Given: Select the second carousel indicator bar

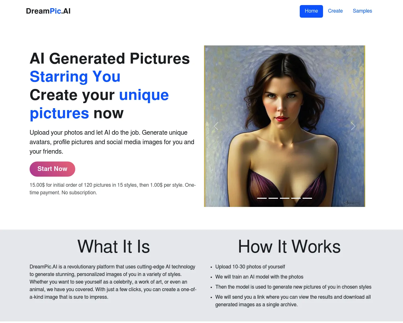Looking at the screenshot, I should 273,198.
